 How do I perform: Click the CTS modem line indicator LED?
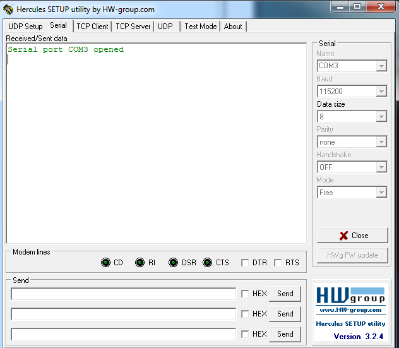[x=207, y=263]
